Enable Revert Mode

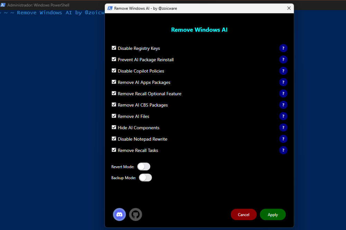[144, 167]
